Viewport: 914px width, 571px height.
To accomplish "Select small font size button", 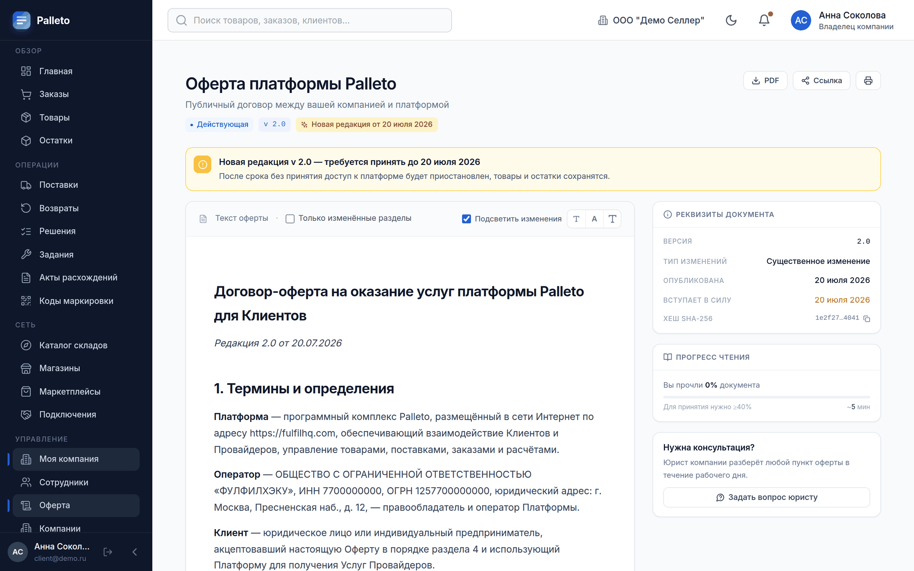I will tap(576, 219).
